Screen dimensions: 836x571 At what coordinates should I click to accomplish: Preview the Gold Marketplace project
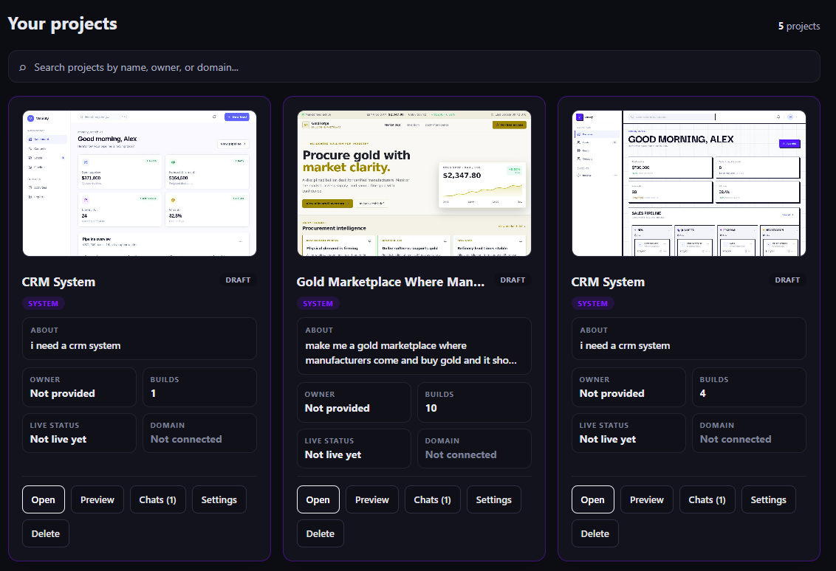click(372, 499)
